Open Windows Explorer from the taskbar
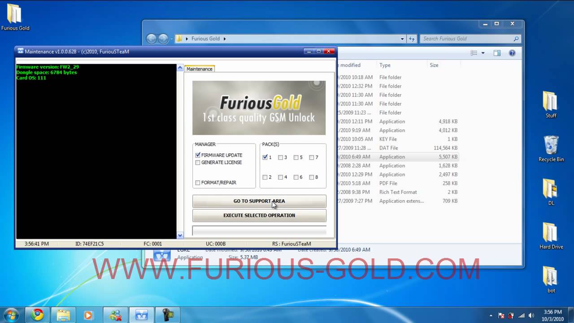 pos(64,315)
